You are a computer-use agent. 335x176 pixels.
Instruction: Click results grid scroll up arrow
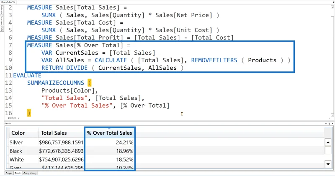[328, 142]
